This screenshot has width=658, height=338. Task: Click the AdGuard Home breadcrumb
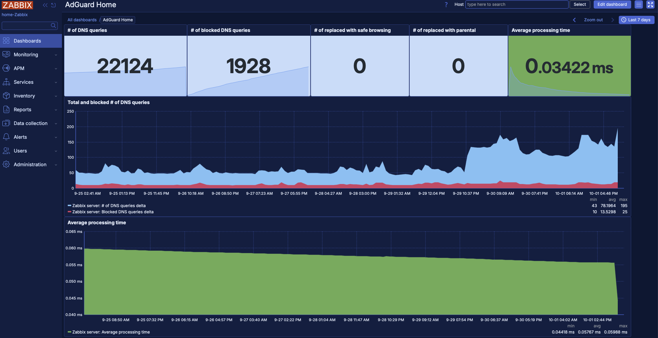point(118,20)
